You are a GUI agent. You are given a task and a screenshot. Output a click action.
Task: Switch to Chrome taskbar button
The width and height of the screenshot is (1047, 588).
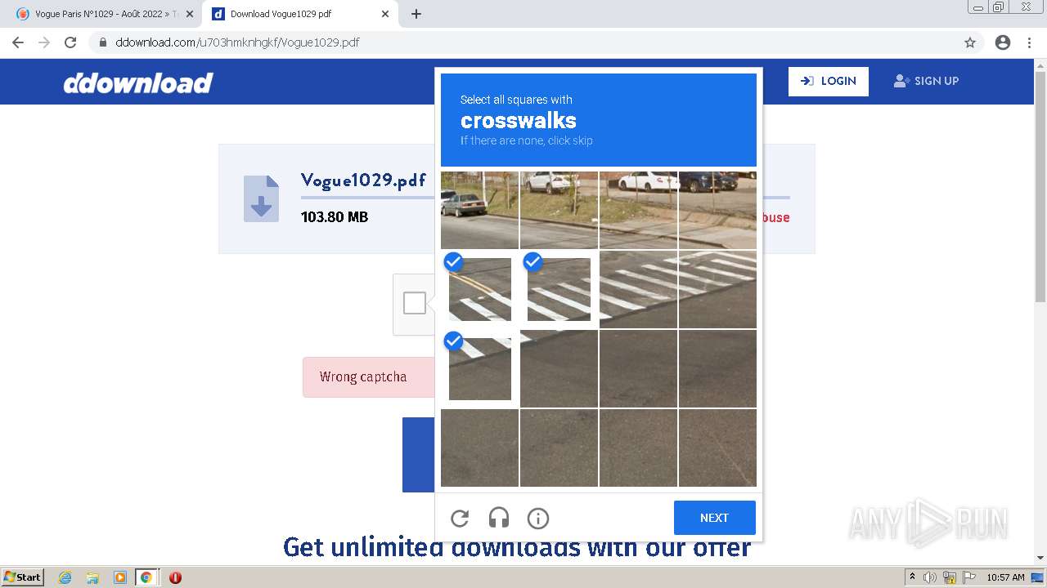(146, 577)
